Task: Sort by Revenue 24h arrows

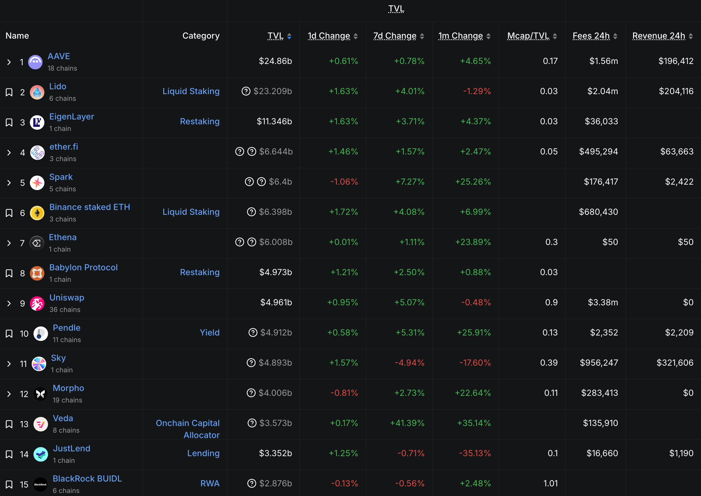Action: tap(691, 36)
